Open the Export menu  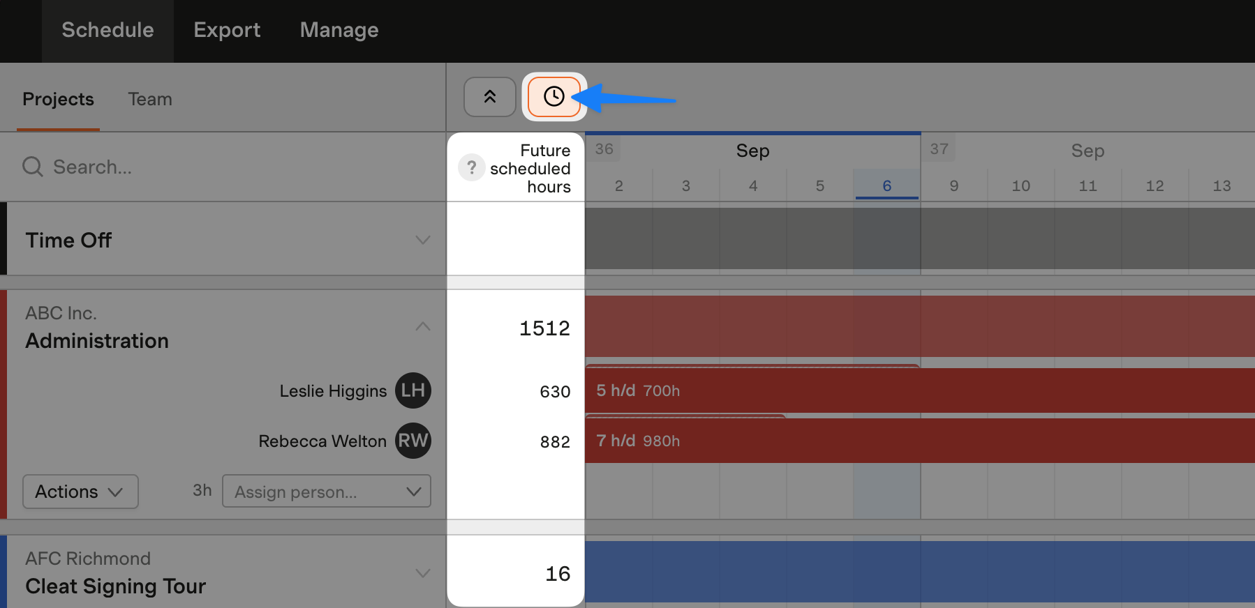tap(227, 30)
